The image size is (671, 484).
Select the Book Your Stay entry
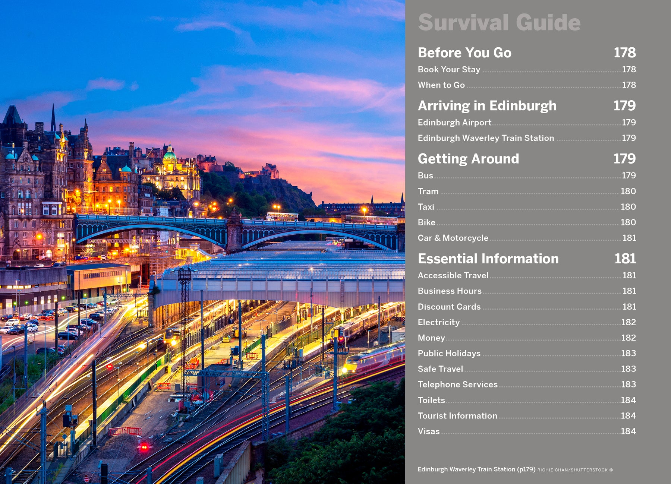pyautogui.click(x=527, y=69)
